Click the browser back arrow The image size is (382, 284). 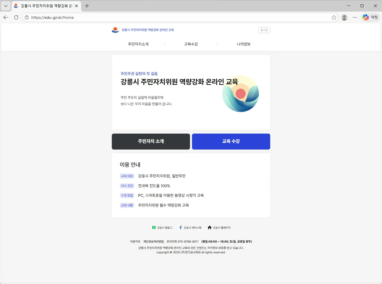(x=6, y=17)
